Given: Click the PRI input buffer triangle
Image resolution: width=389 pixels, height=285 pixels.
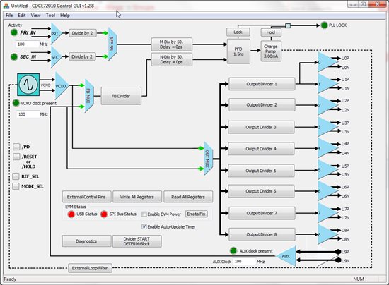Looking at the screenshot, I should click(56, 34).
